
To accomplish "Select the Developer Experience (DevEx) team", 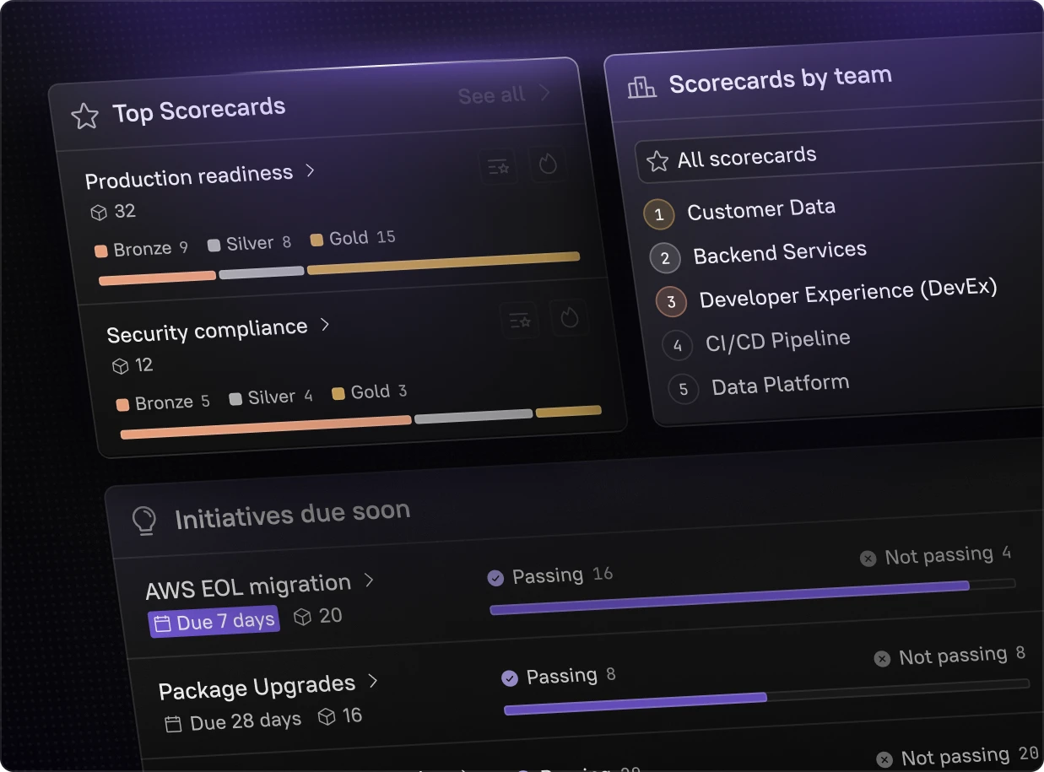I will [x=847, y=292].
